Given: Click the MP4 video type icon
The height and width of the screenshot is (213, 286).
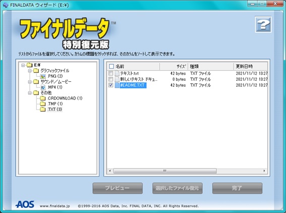Looking at the screenshot, I should click(43, 87).
